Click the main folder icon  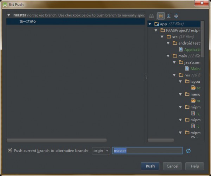[x=175, y=56]
